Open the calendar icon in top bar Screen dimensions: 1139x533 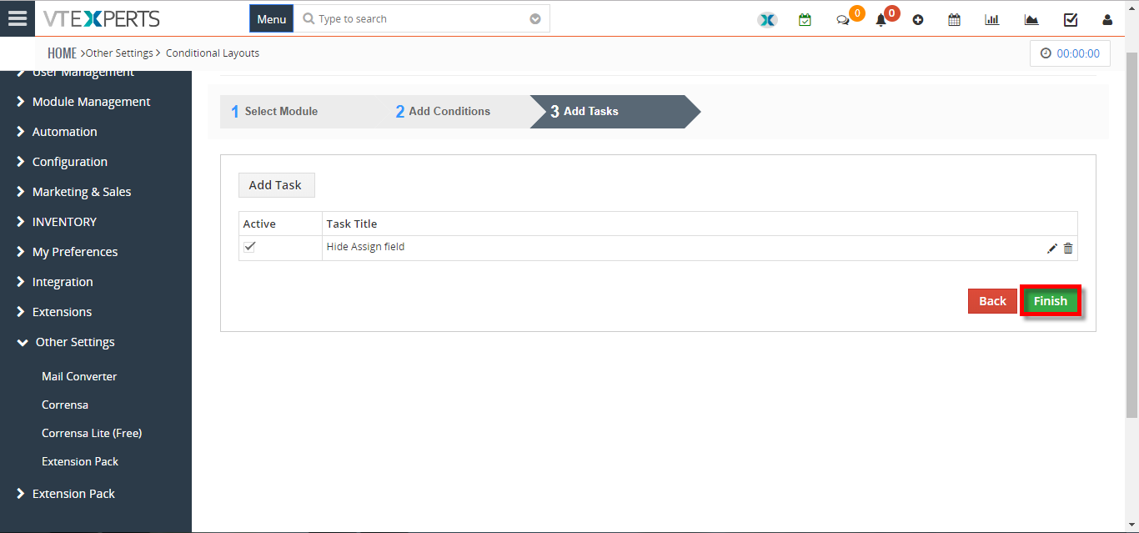955,20
